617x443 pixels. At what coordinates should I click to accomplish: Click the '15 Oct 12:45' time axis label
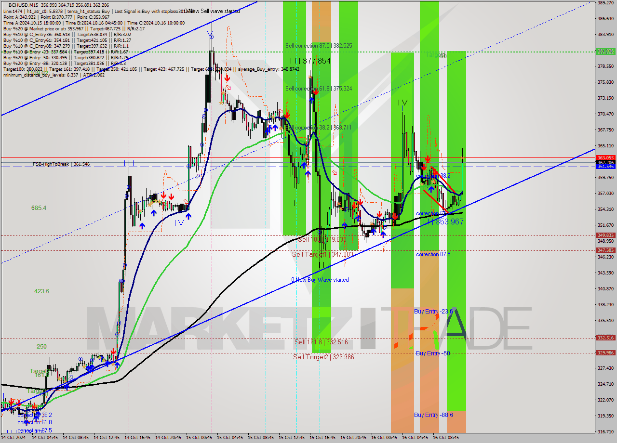292,438
